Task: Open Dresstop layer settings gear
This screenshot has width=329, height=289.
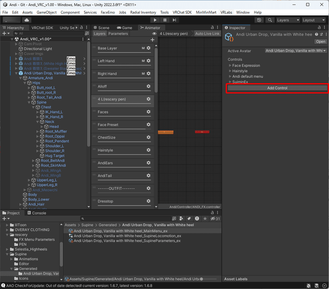Action: [148, 201]
